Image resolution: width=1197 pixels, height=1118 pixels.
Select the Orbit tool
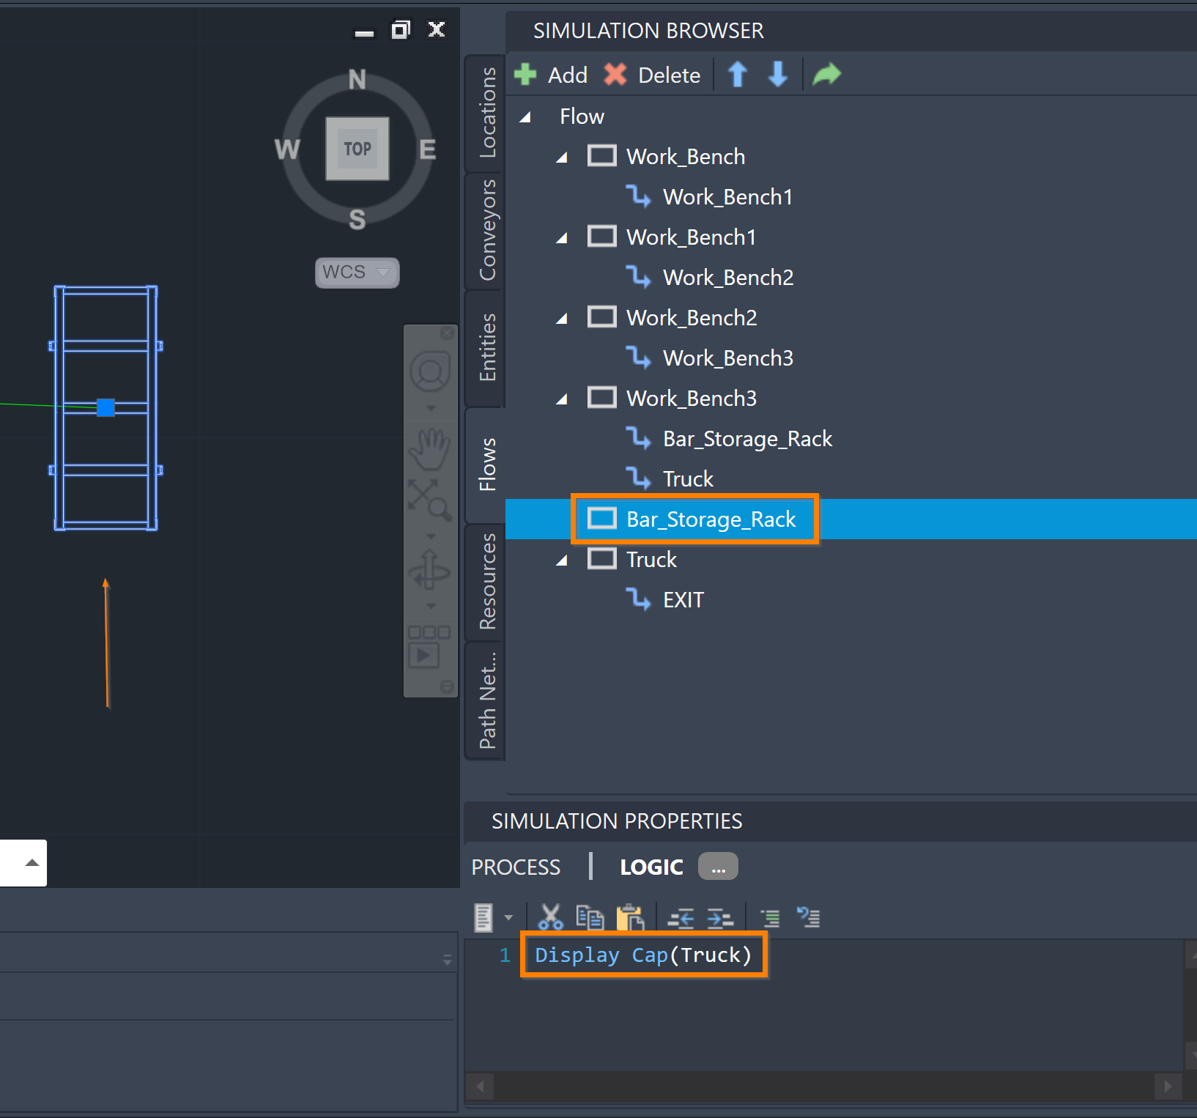(430, 570)
